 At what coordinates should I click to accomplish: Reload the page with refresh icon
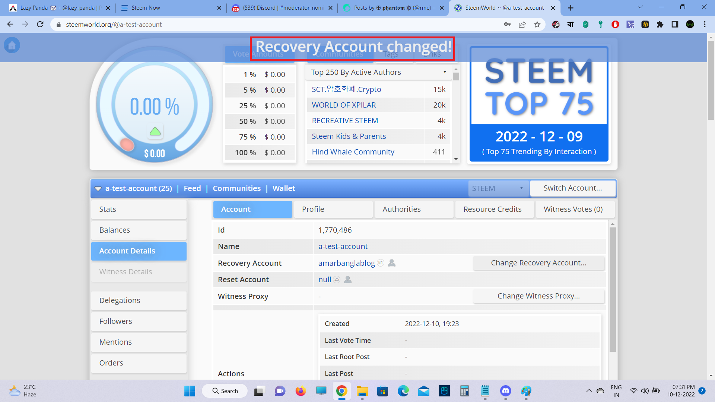point(40,25)
